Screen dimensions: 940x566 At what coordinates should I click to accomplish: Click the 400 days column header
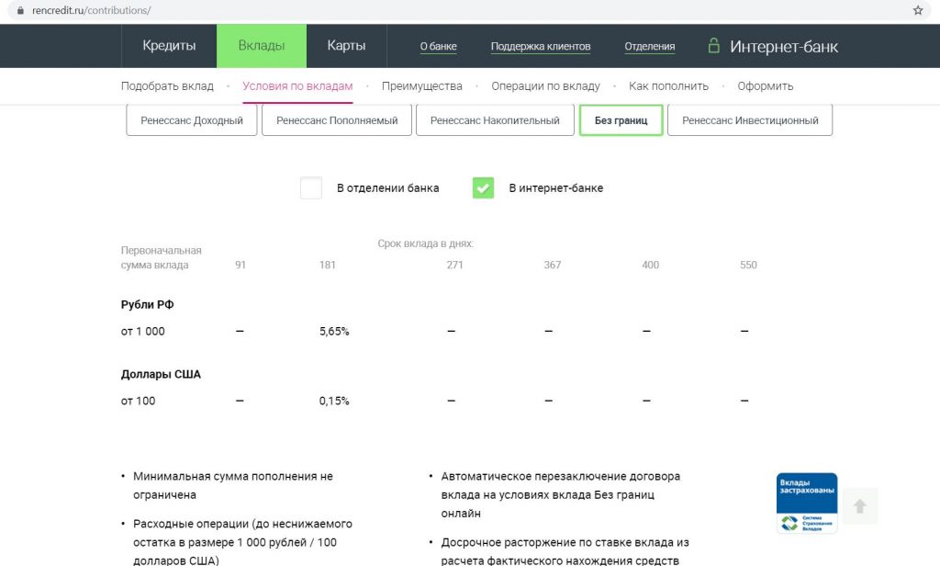(651, 265)
